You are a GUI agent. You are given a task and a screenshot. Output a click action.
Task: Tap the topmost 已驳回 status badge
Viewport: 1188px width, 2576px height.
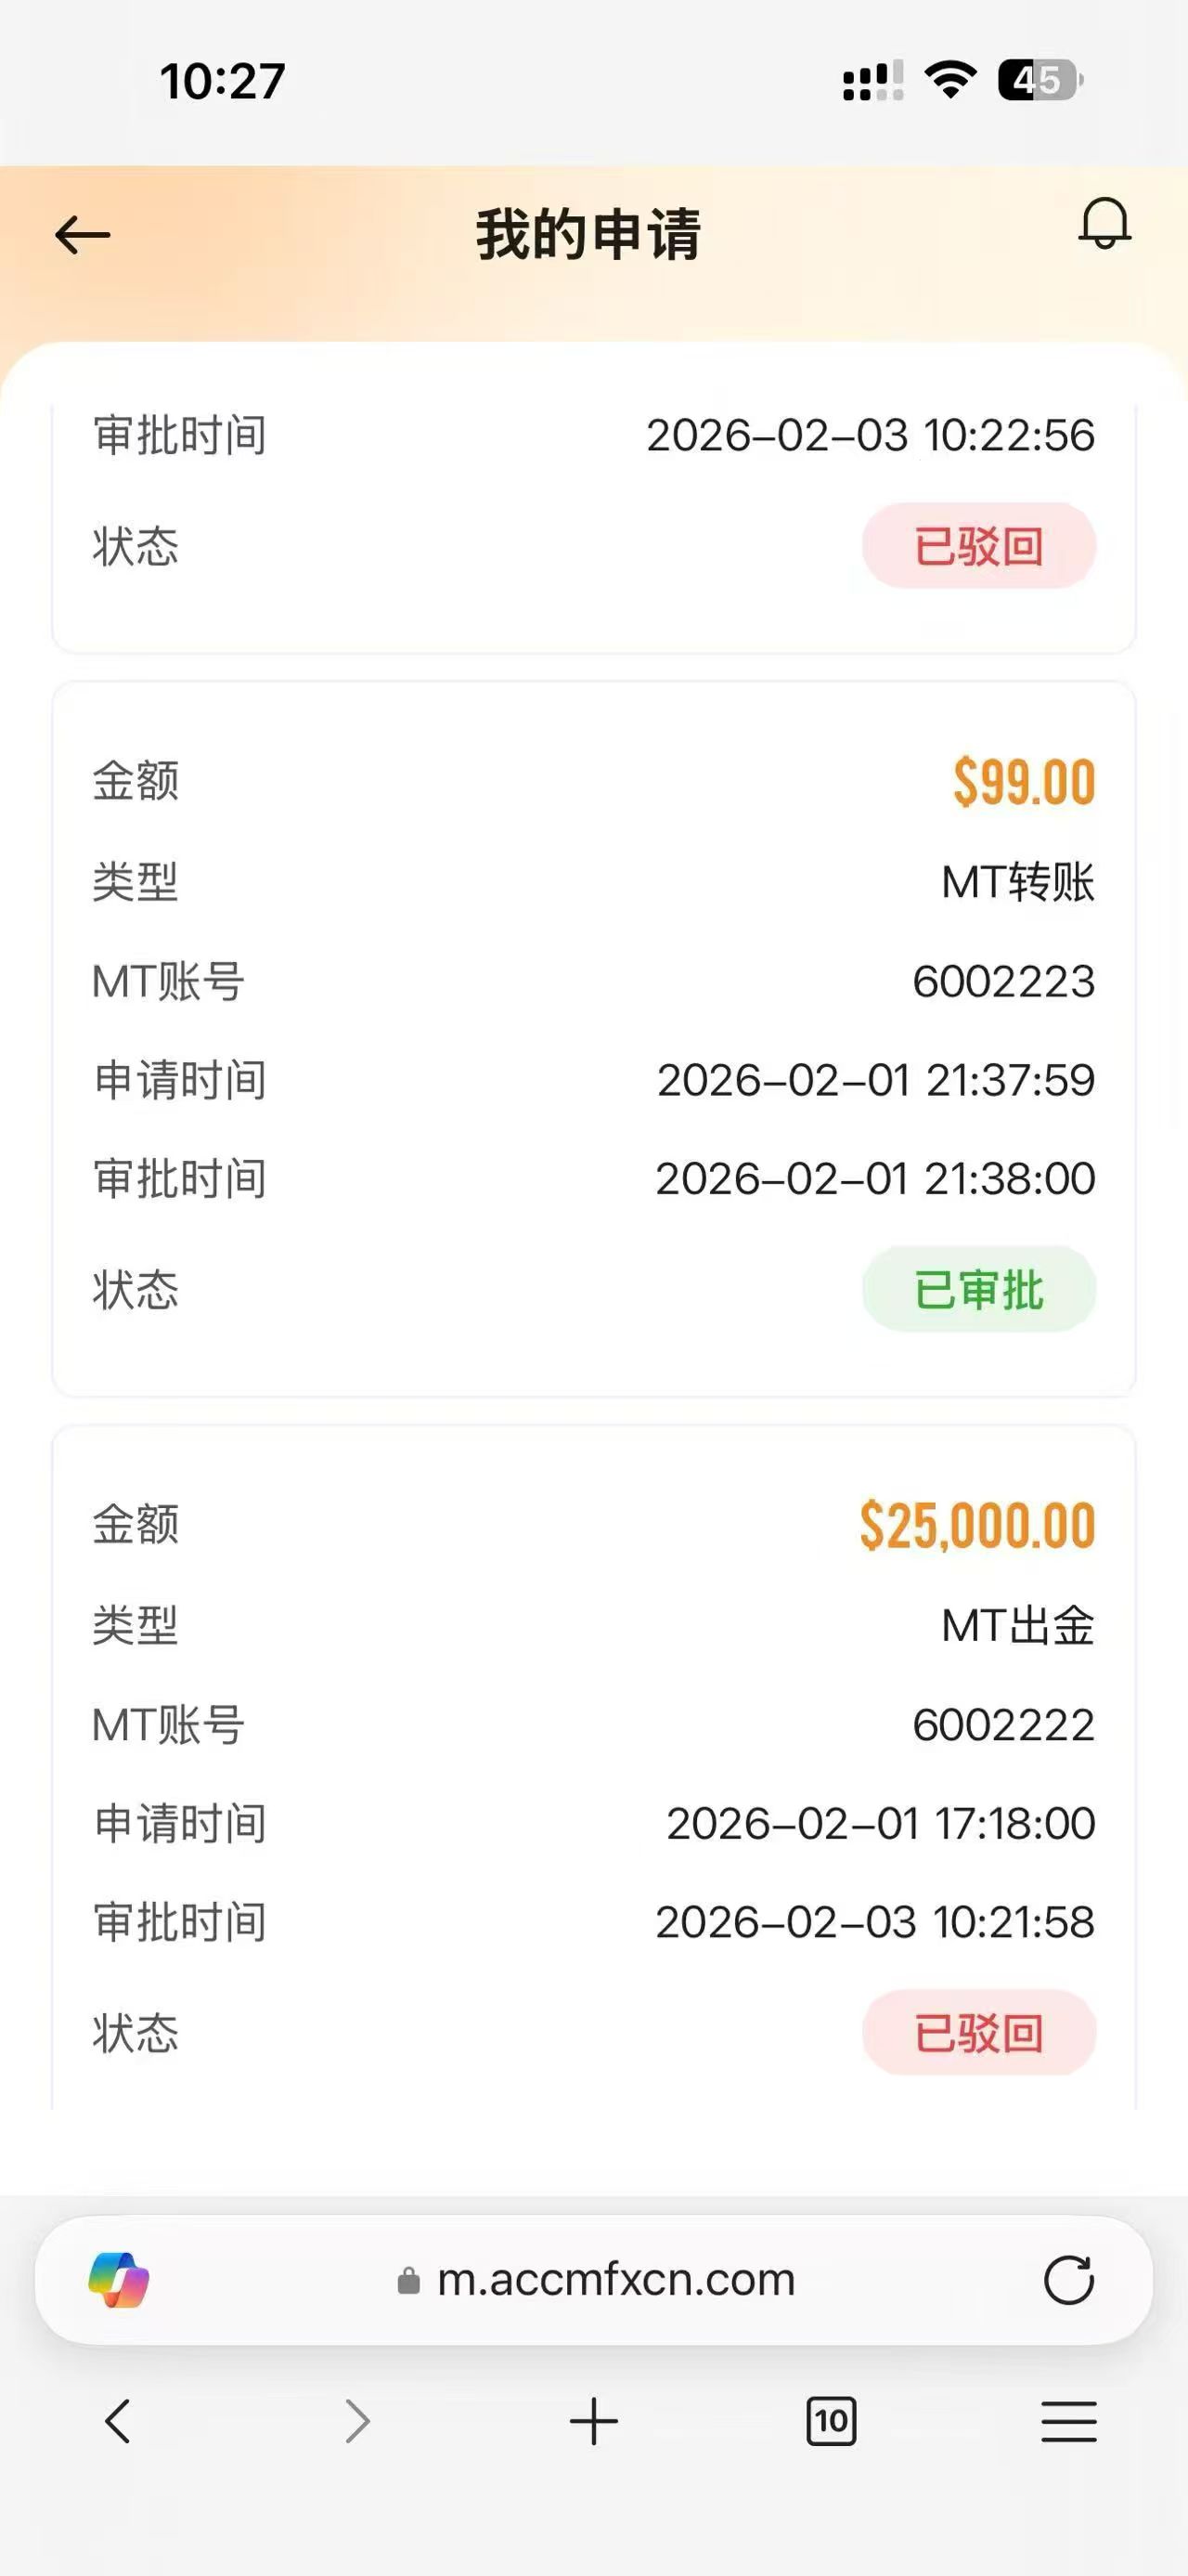pos(978,546)
